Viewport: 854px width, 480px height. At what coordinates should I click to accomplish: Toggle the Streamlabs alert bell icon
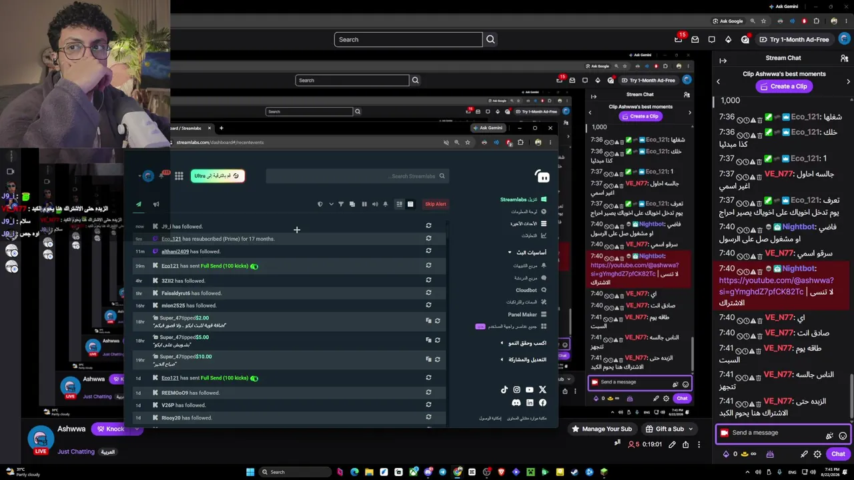tap(385, 204)
